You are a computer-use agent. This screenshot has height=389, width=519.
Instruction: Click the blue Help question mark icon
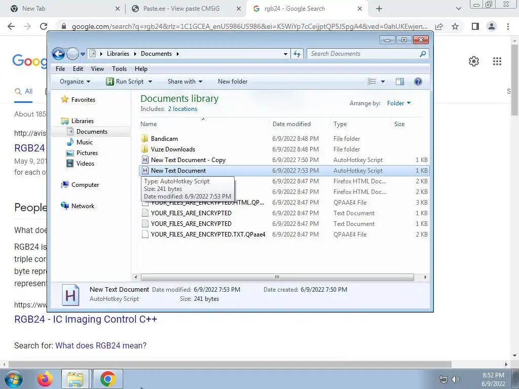[418, 82]
